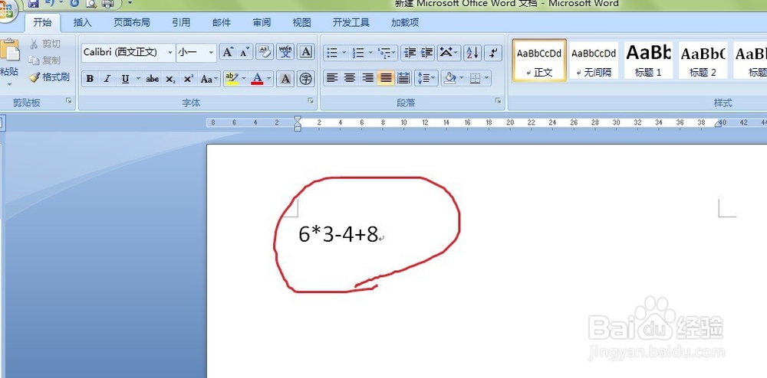Screen dimensions: 767x378
Task: Clear formatting with the eraser icon
Action: click(265, 52)
